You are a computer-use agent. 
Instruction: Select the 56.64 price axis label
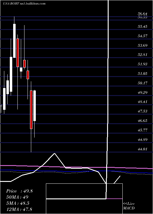pos(143,14)
